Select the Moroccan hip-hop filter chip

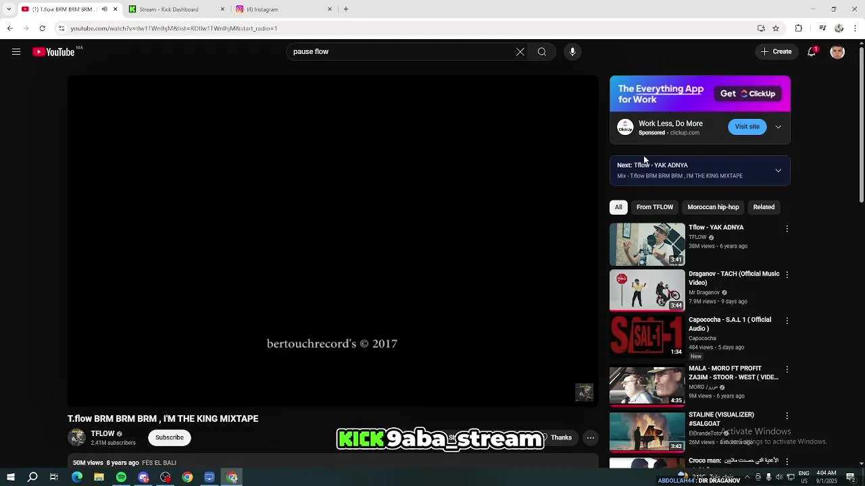tap(713, 207)
